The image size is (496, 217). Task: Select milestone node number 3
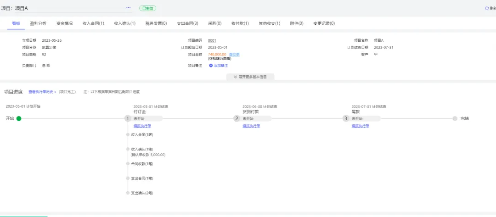[x=346, y=118]
